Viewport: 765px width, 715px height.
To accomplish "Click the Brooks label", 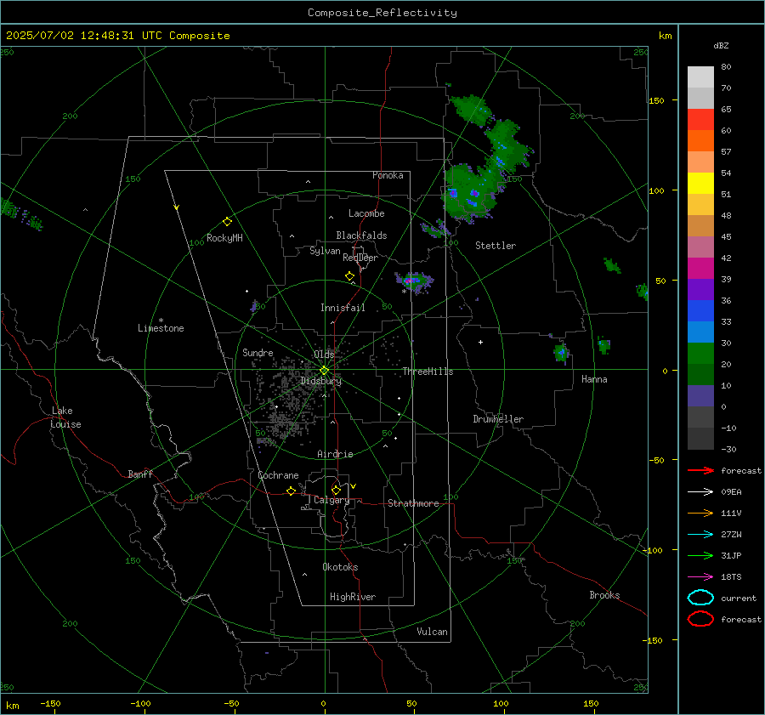I will click(x=604, y=595).
